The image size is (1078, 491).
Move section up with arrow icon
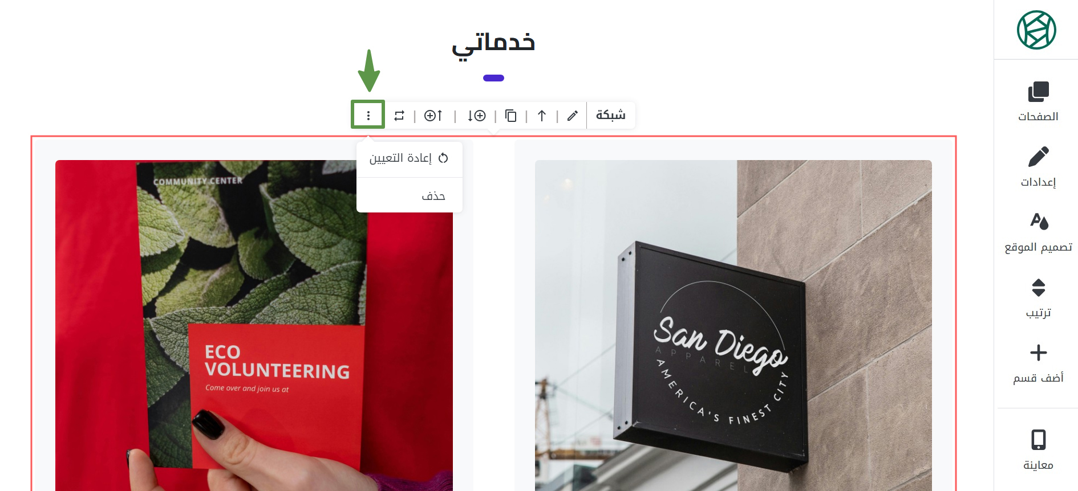point(542,116)
